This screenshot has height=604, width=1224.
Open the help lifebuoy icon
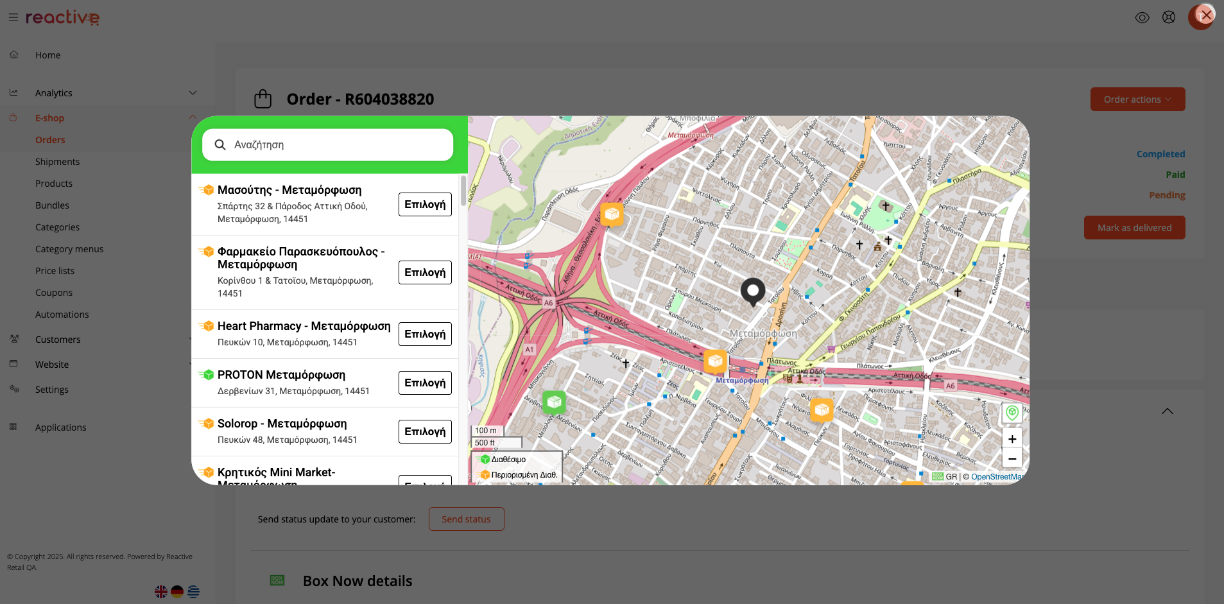pos(1169,18)
